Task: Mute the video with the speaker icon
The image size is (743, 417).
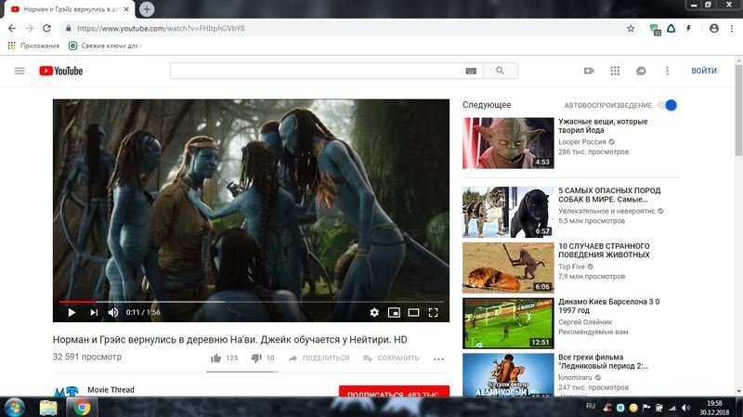Action: [x=113, y=312]
